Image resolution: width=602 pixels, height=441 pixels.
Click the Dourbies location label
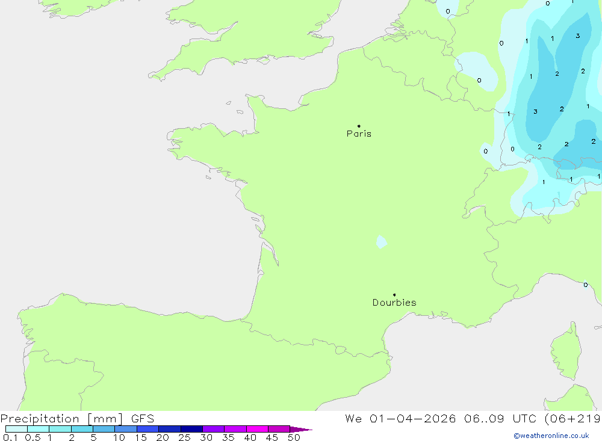(394, 303)
